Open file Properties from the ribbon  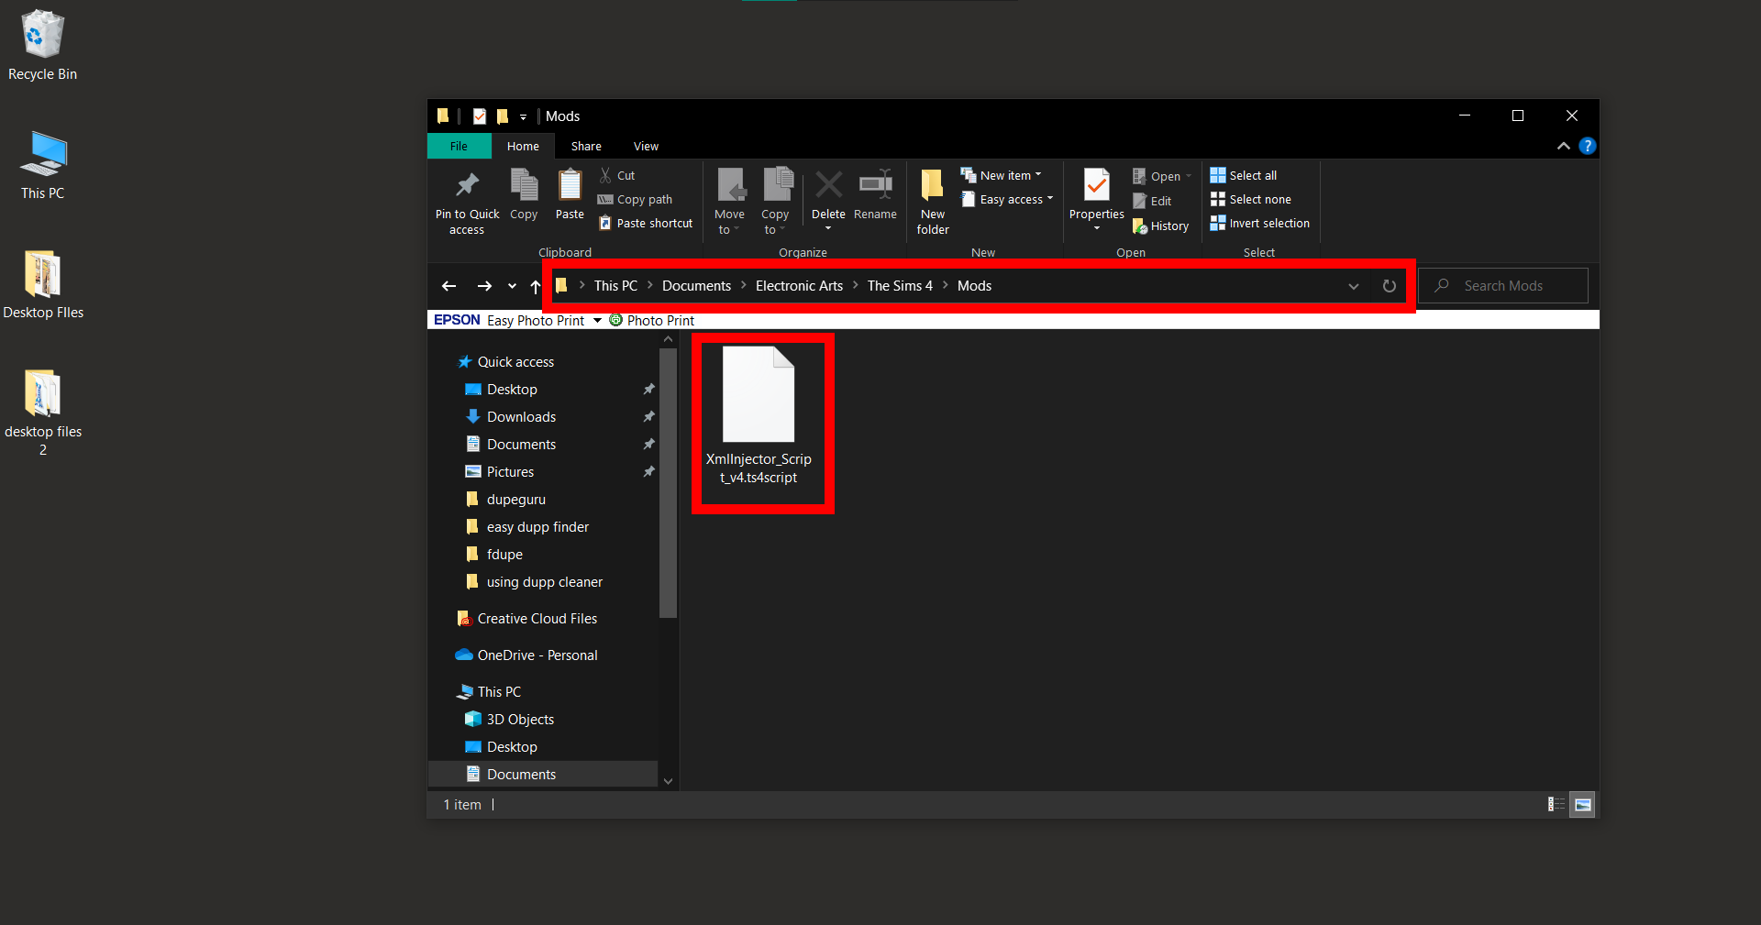click(1095, 195)
